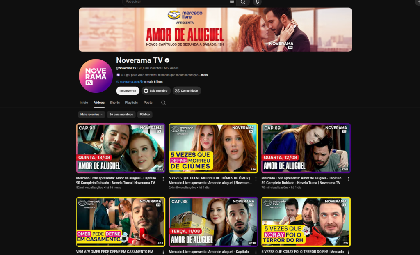Click '2,4 mil visualizações • há 1 dia' text
The image size is (420, 255).
(x=189, y=188)
